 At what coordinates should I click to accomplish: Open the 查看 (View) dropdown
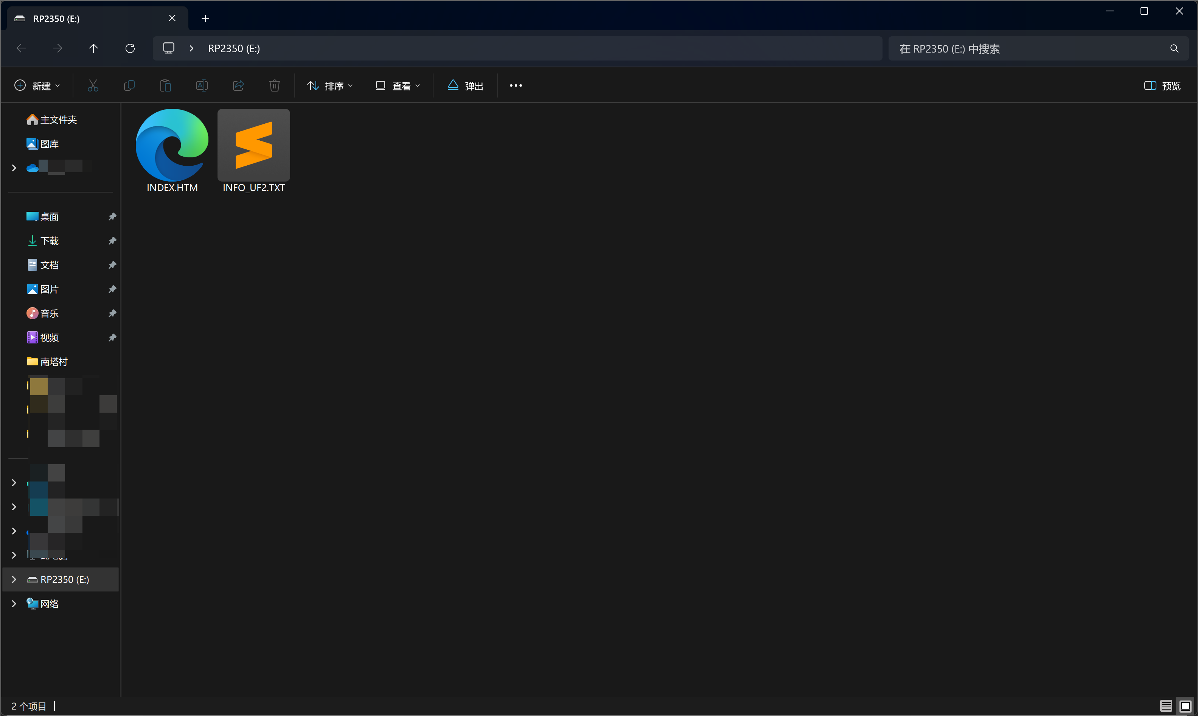point(398,86)
